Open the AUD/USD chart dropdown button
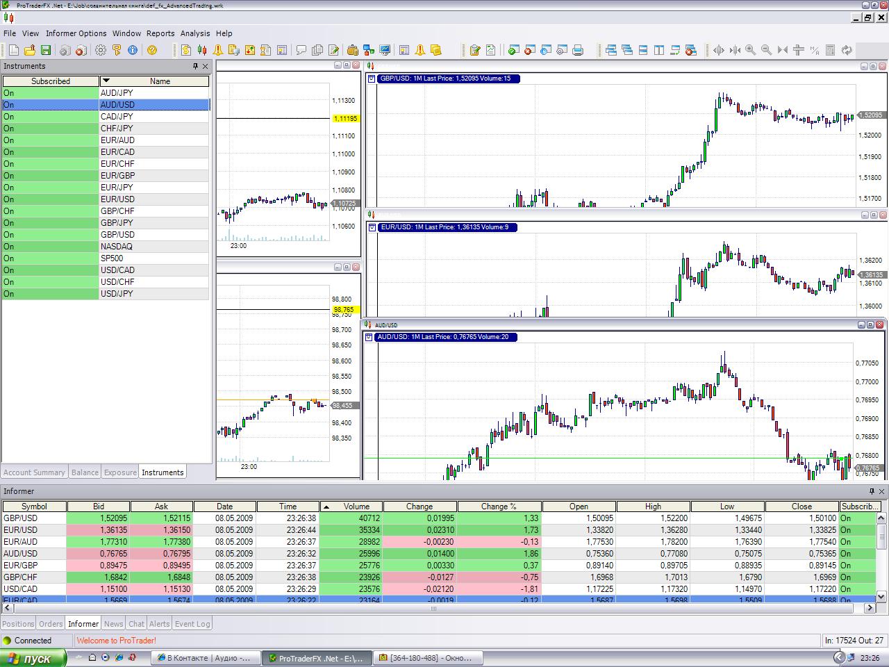This screenshot has height=667, width=889. tap(368, 337)
